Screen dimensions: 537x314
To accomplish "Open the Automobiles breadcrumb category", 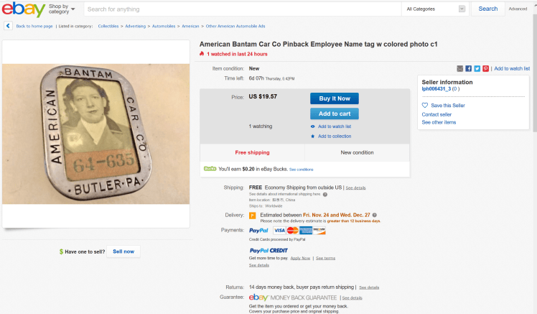I will click(164, 26).
